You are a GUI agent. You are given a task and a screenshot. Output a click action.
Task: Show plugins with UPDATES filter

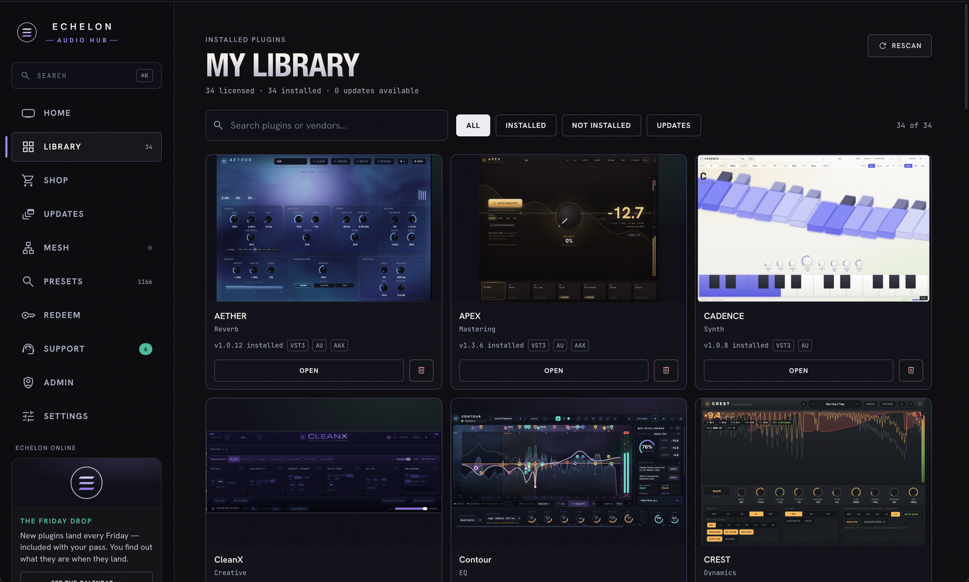pos(673,125)
